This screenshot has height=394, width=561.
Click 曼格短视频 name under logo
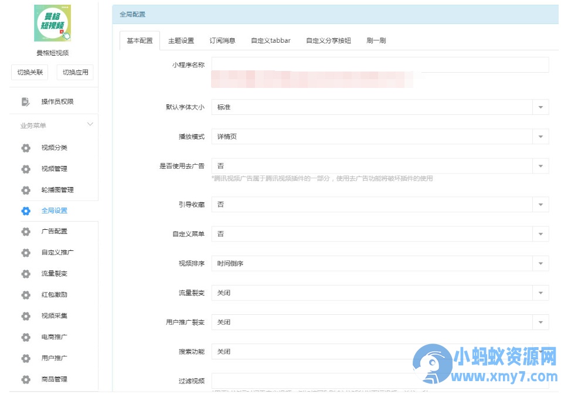click(53, 53)
